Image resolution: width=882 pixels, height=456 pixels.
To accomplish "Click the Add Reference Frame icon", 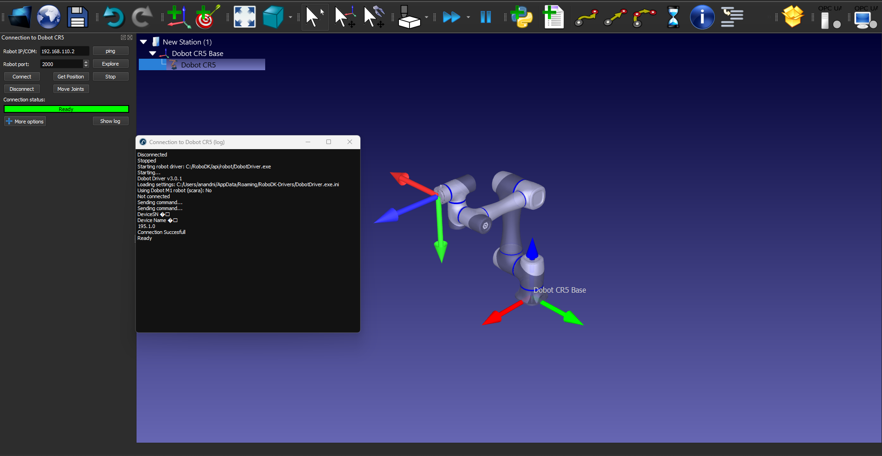I will 178,17.
